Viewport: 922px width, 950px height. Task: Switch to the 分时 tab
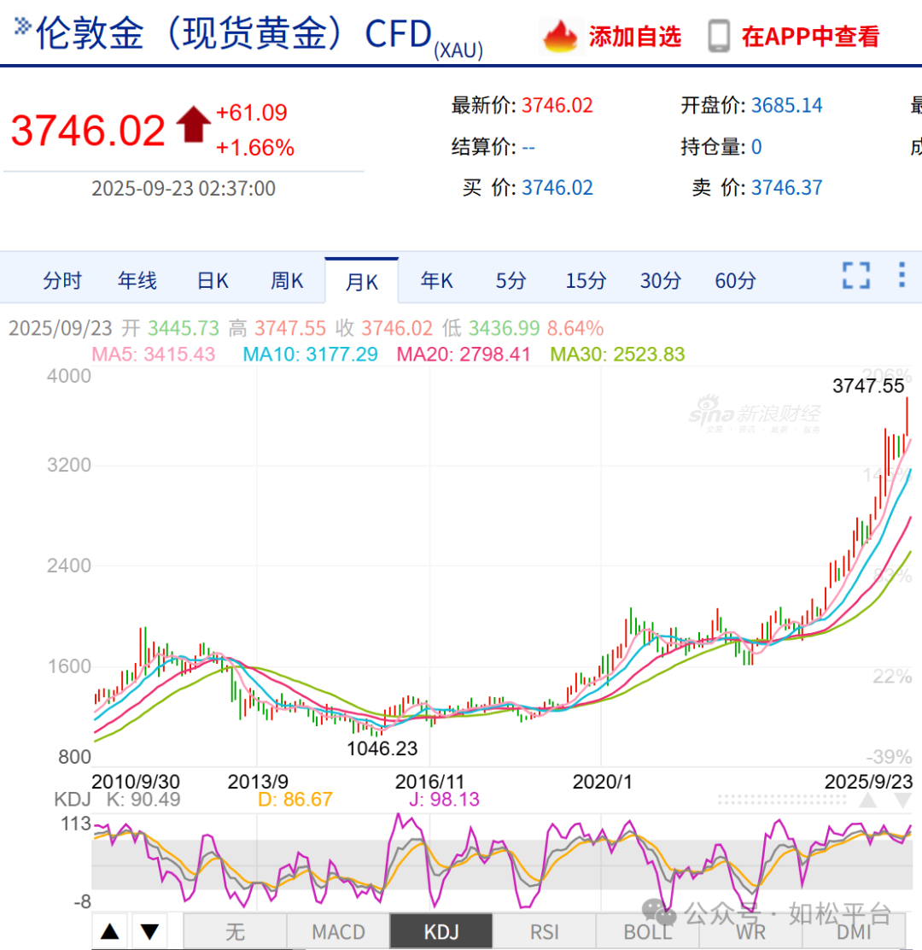[61, 280]
